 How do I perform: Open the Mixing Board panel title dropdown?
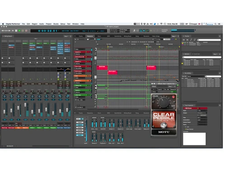click(9, 36)
